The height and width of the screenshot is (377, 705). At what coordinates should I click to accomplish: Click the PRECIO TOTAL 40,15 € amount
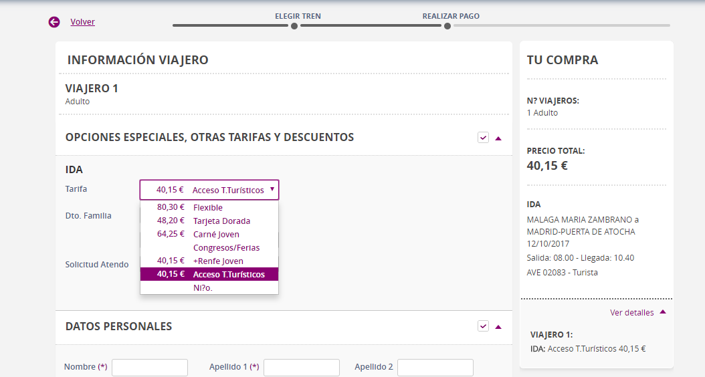[547, 166]
